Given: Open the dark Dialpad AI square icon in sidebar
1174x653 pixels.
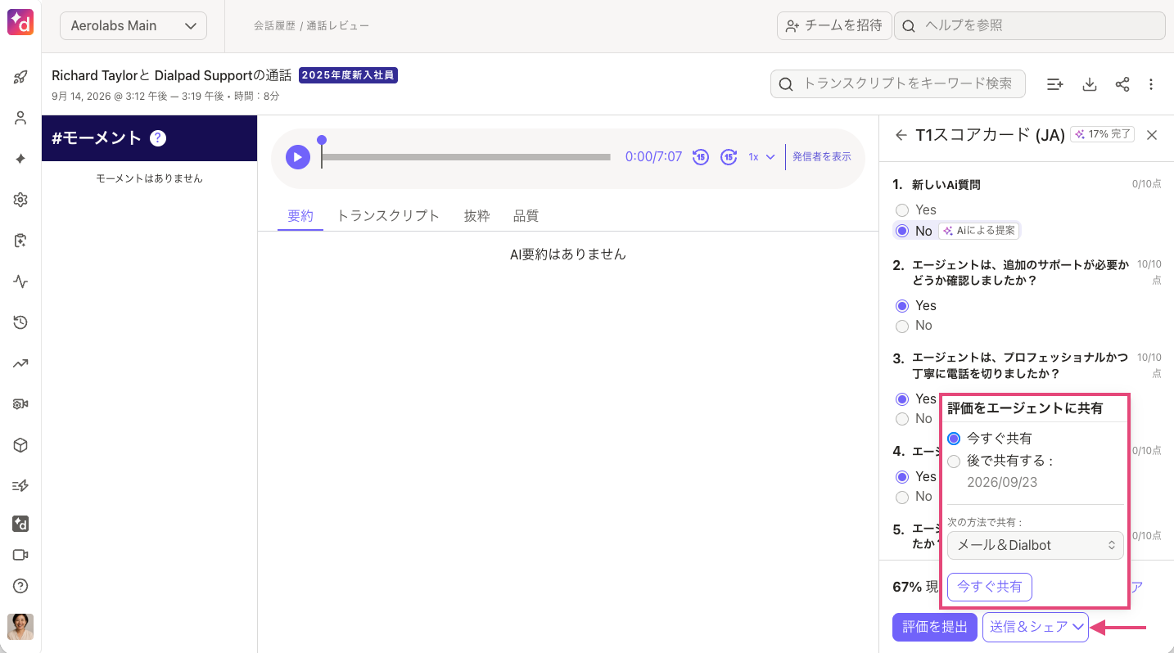Looking at the screenshot, I should pyautogui.click(x=21, y=524).
